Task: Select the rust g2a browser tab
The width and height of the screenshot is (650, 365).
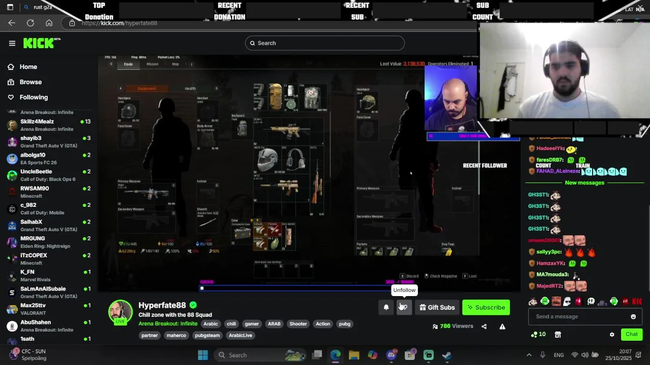Action: 43,7
